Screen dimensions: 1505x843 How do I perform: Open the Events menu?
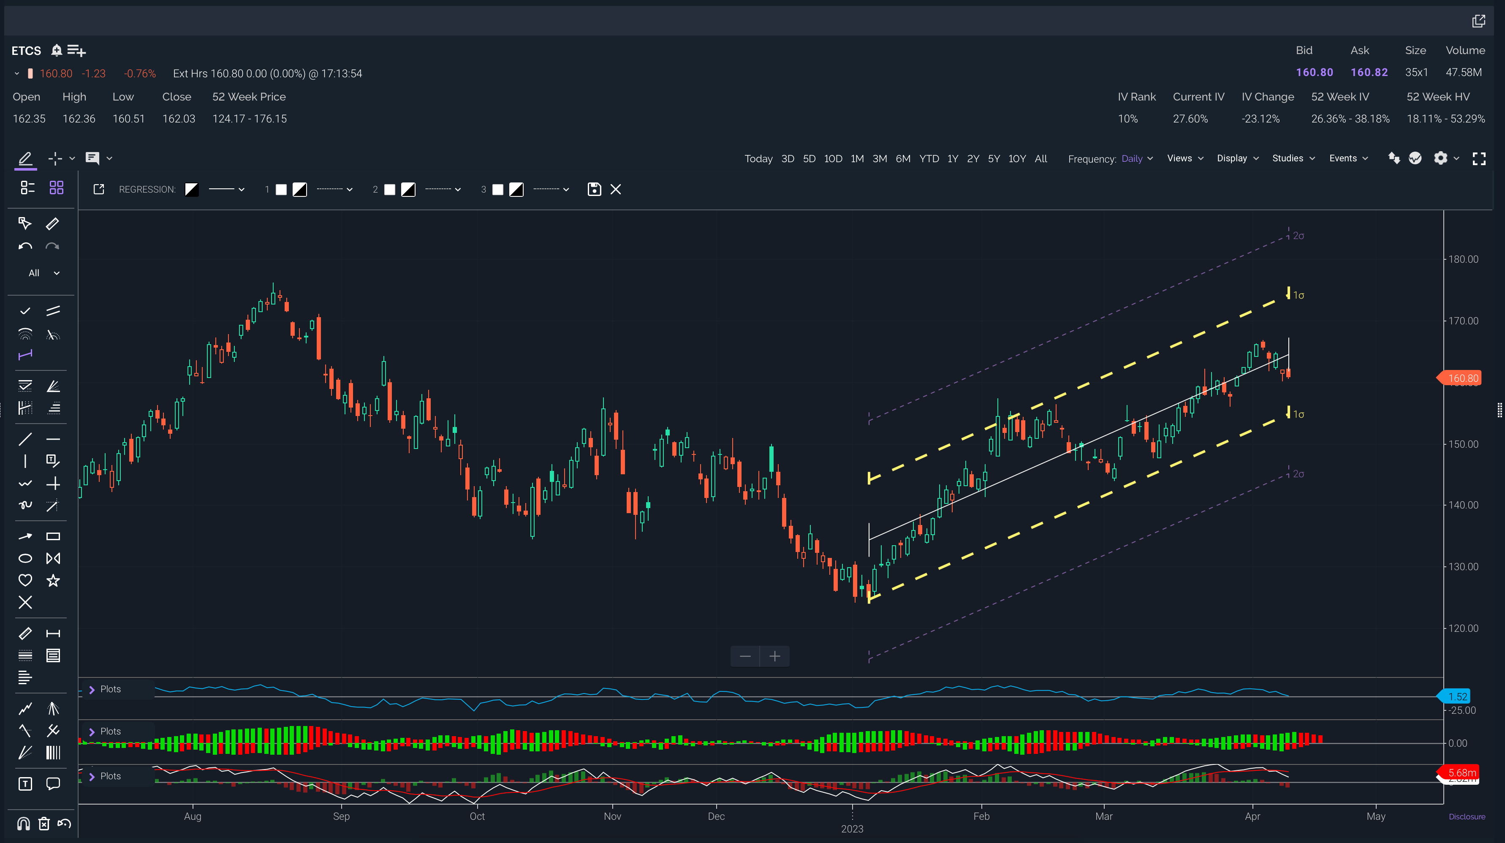click(x=1348, y=158)
